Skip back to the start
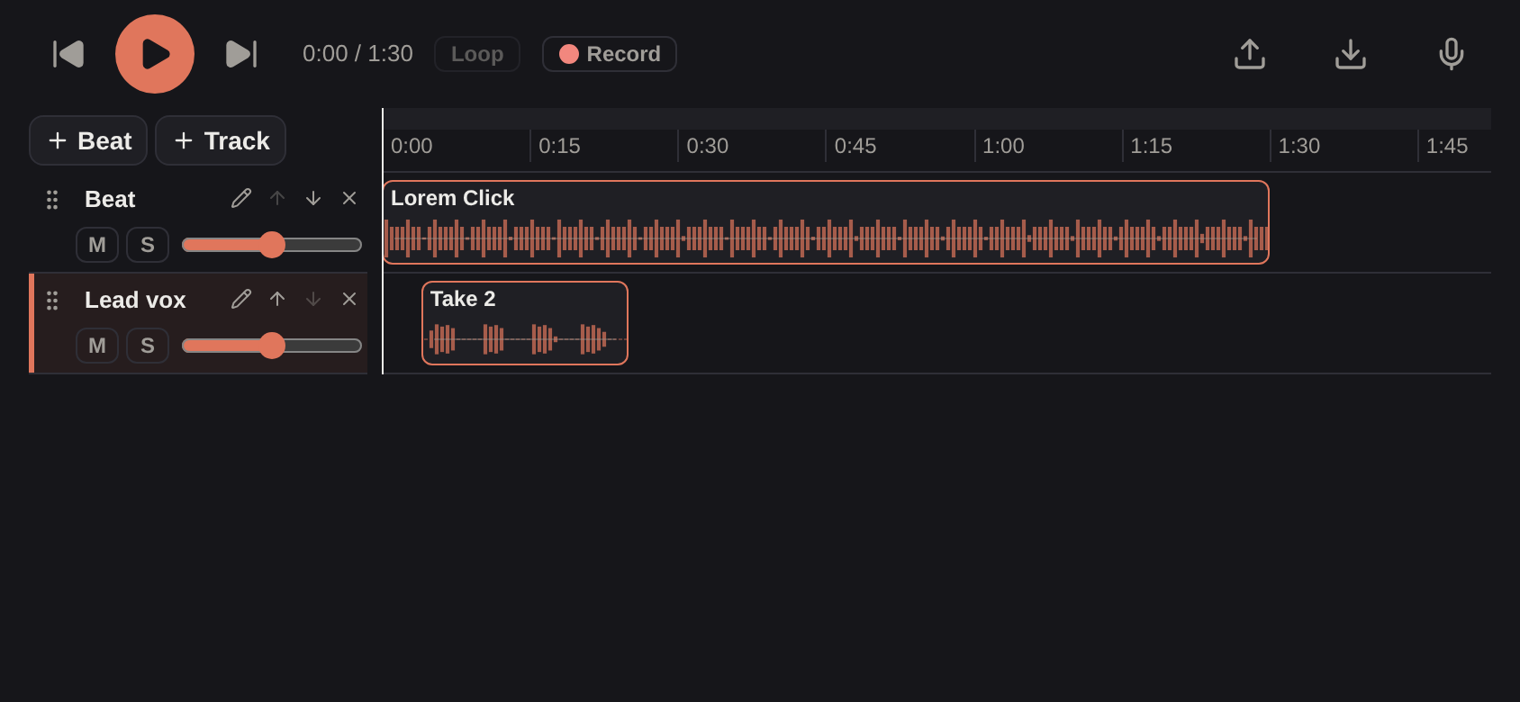Screen dimensions: 1520x702 68,54
